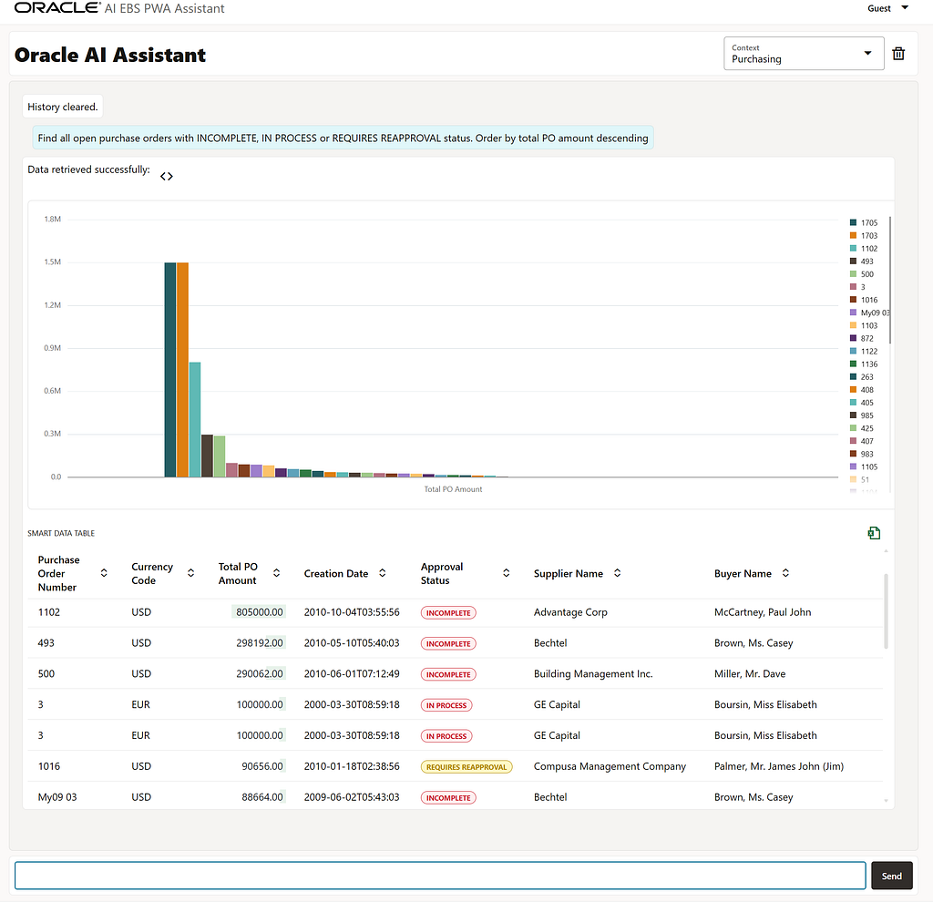Toggle series 1705 in chart legend
This screenshot has height=902, width=933.
click(864, 222)
